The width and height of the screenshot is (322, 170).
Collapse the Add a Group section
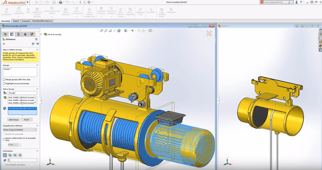click(37, 89)
